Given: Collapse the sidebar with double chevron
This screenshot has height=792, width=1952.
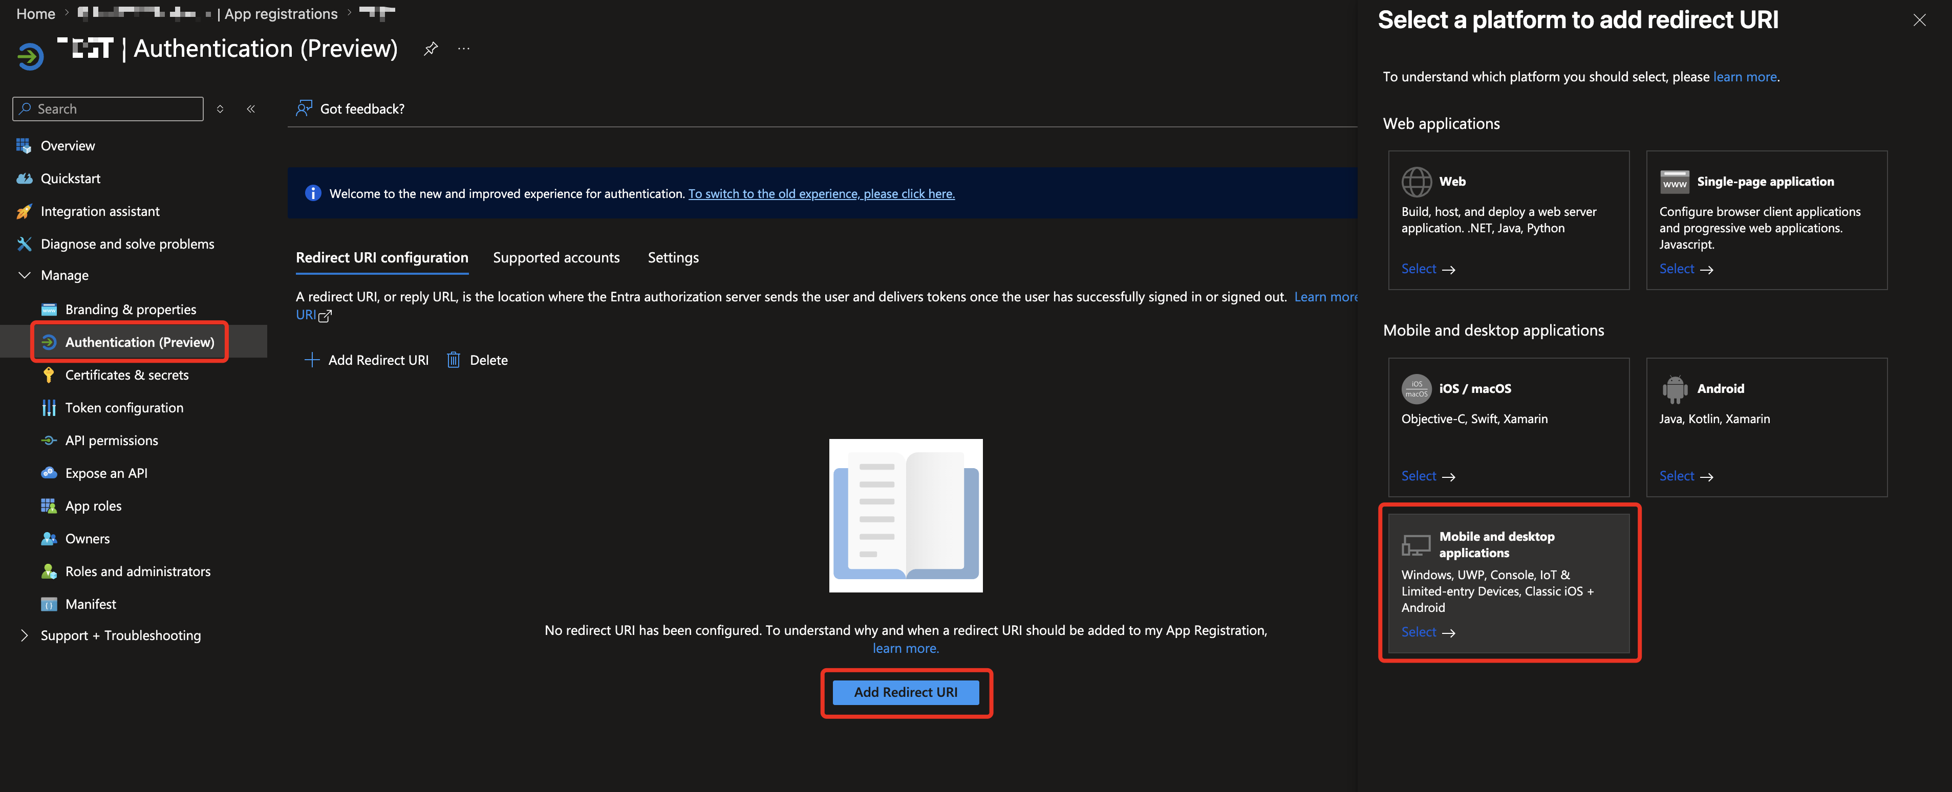Looking at the screenshot, I should click(251, 109).
